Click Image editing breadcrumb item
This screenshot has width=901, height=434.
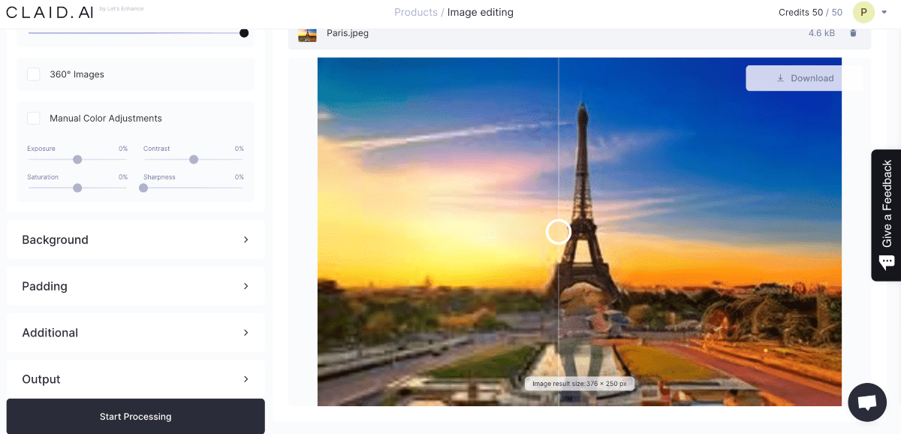click(480, 12)
